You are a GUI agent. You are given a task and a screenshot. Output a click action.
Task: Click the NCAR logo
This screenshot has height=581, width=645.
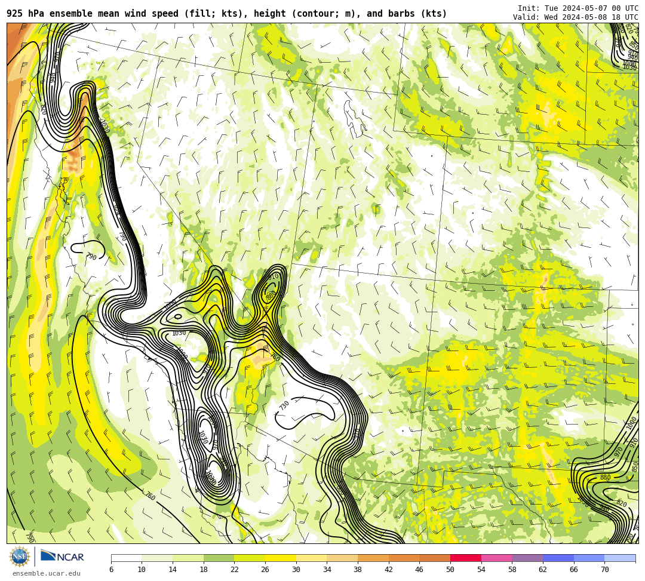(63, 557)
